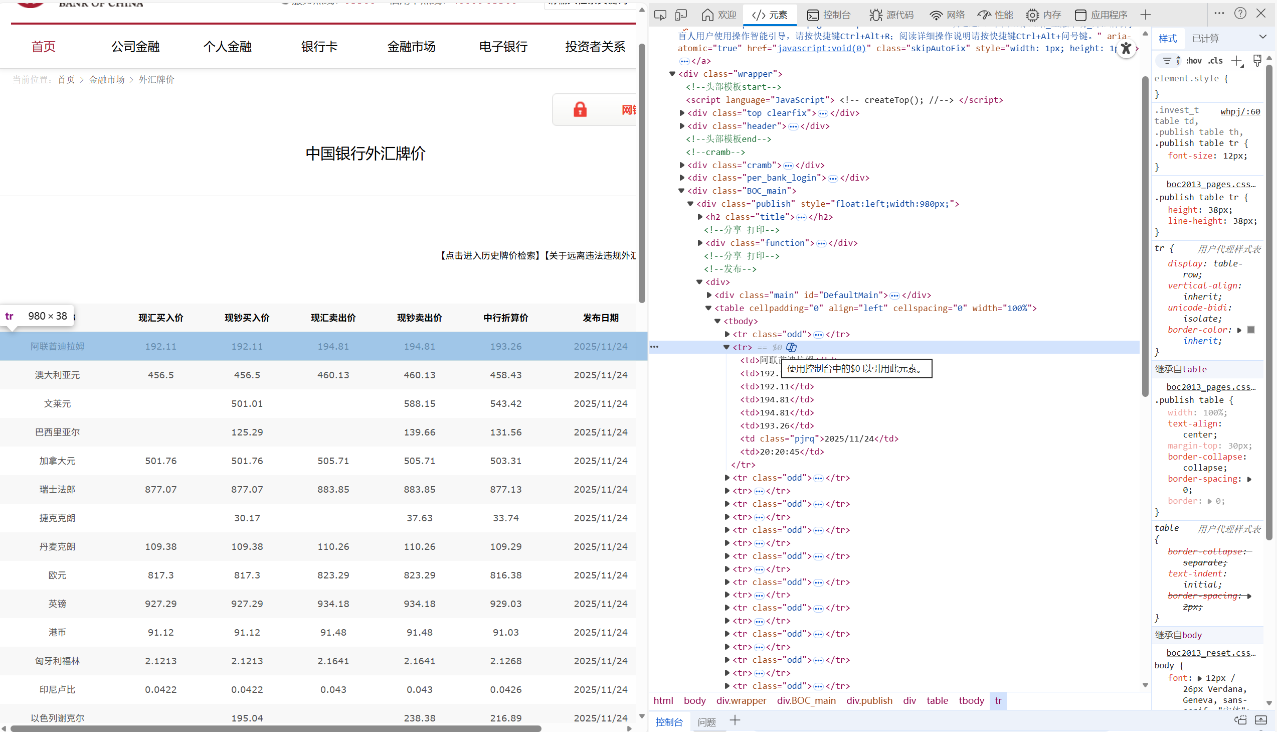This screenshot has height=732, width=1277.
Task: Toggle the device emulation icon
Action: point(681,15)
